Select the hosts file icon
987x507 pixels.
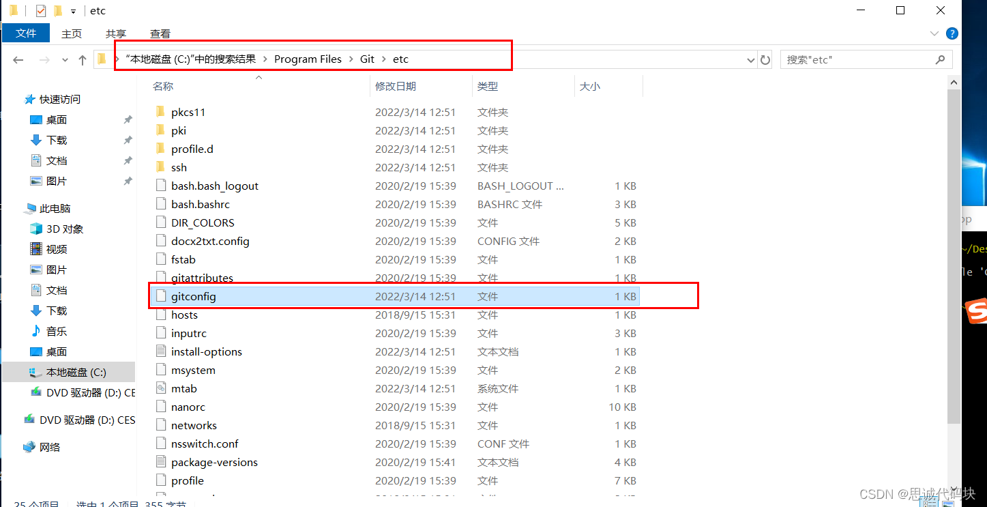(x=161, y=315)
